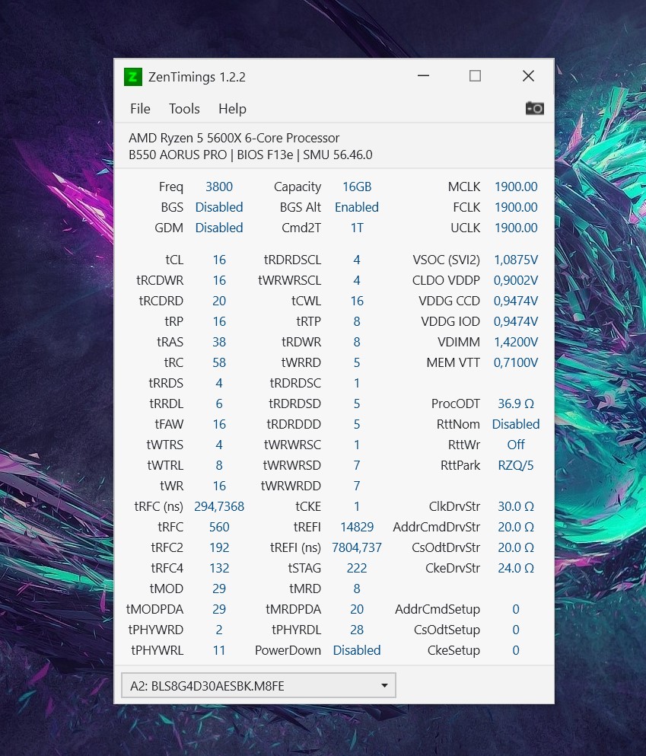
Task: Click the tREFI (ns) value 7804,737
Action: pyautogui.click(x=357, y=547)
